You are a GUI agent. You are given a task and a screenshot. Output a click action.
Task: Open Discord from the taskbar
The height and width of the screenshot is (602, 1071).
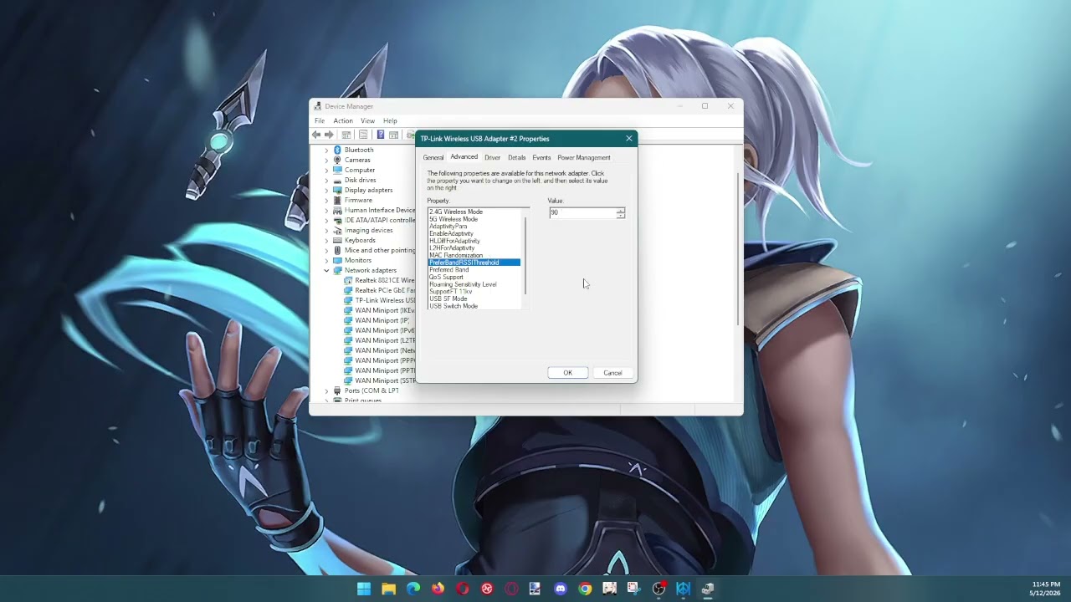561,589
